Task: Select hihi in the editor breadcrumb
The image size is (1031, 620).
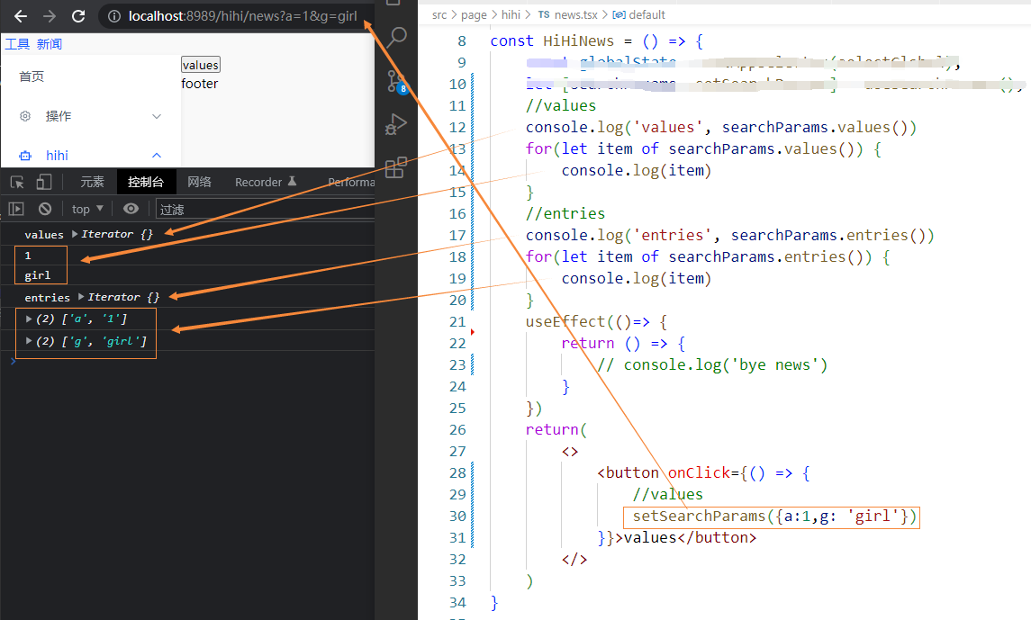Action: 511,14
